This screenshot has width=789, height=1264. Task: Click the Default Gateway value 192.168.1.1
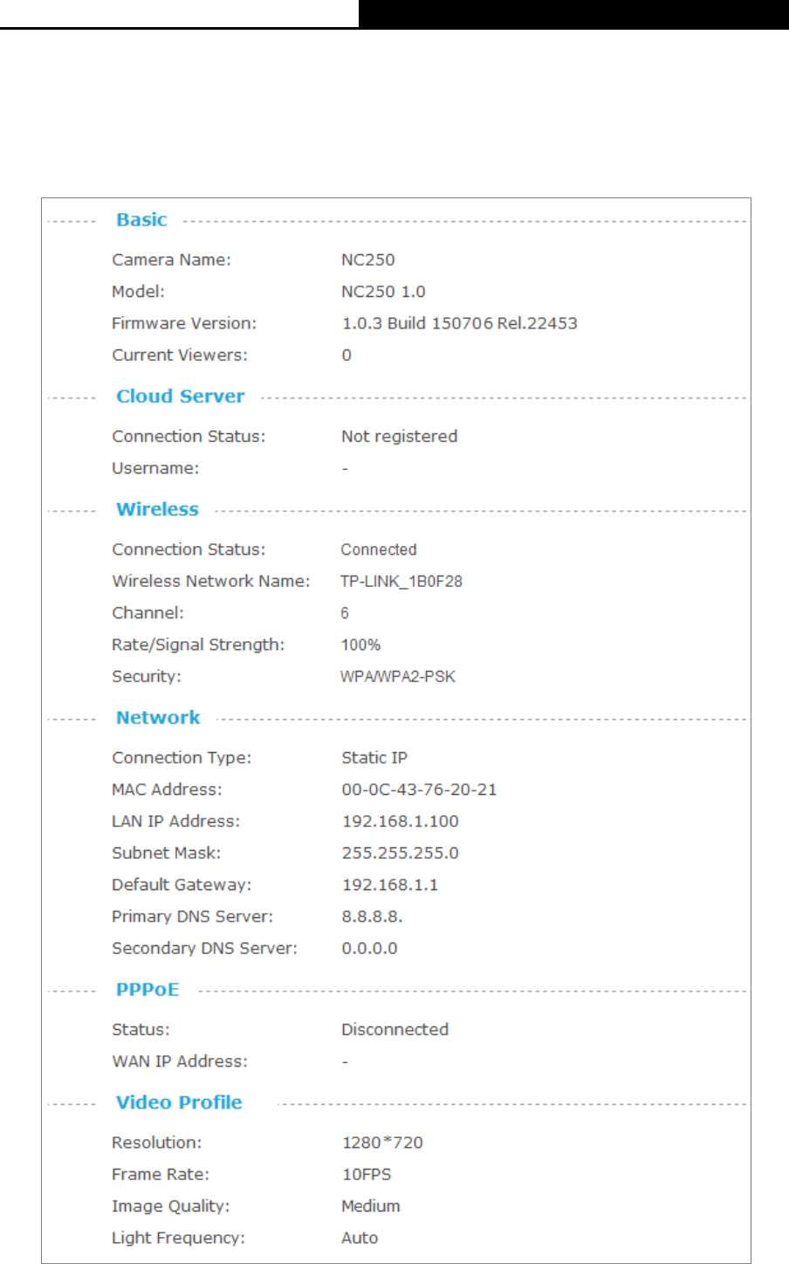(390, 885)
